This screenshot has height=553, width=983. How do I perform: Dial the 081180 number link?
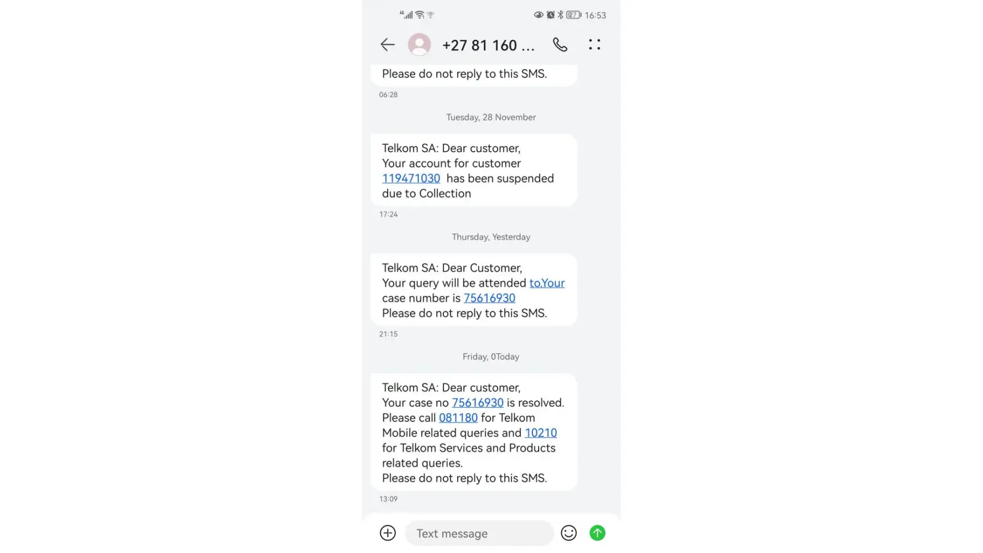pyautogui.click(x=458, y=418)
